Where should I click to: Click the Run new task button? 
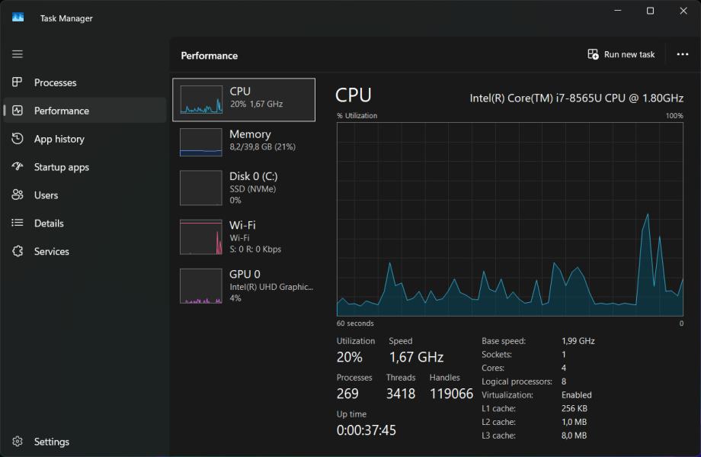point(621,55)
